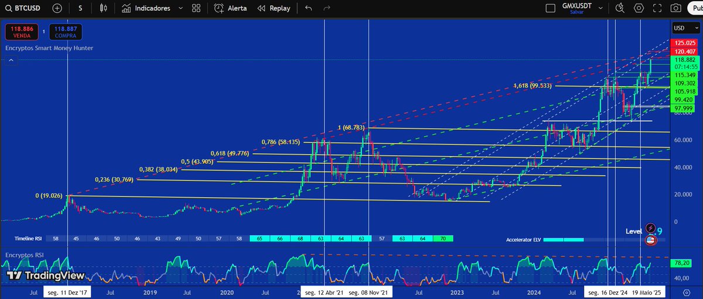Click the blue 118.887 COMPRA buy button

pos(66,32)
